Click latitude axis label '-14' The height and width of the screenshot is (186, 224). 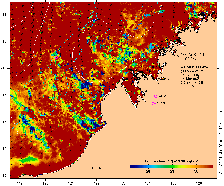(x=4, y=15)
